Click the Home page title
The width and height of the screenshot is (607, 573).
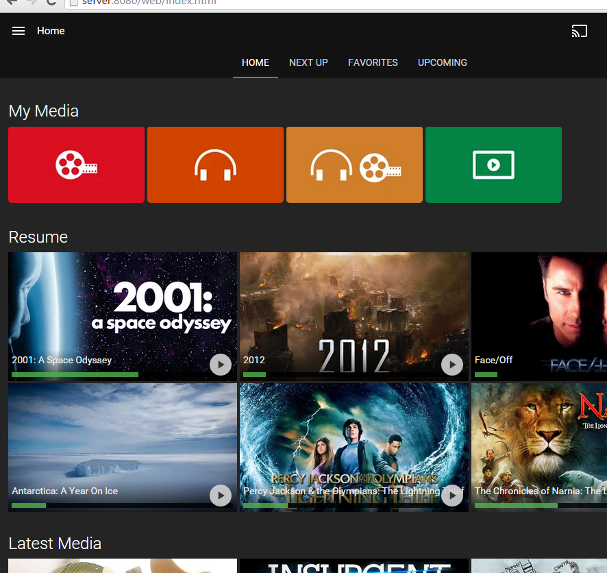click(x=51, y=31)
